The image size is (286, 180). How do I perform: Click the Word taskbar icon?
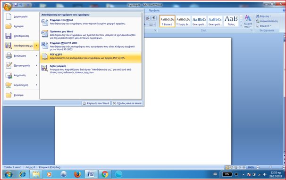(x=91, y=174)
